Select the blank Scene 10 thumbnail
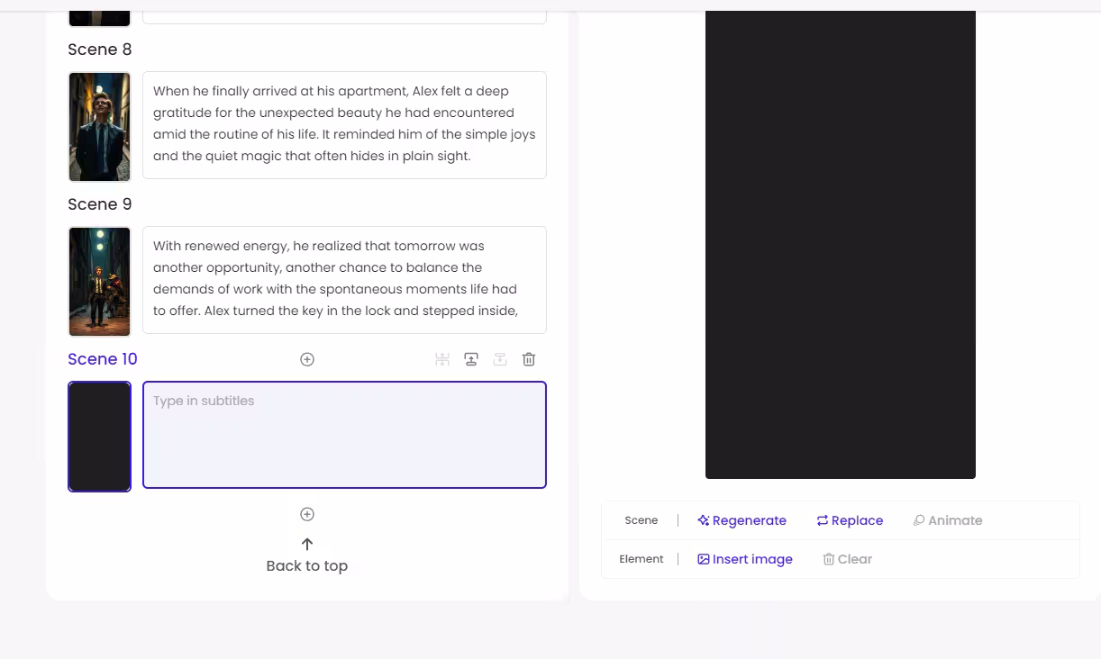This screenshot has height=659, width=1101. click(100, 437)
